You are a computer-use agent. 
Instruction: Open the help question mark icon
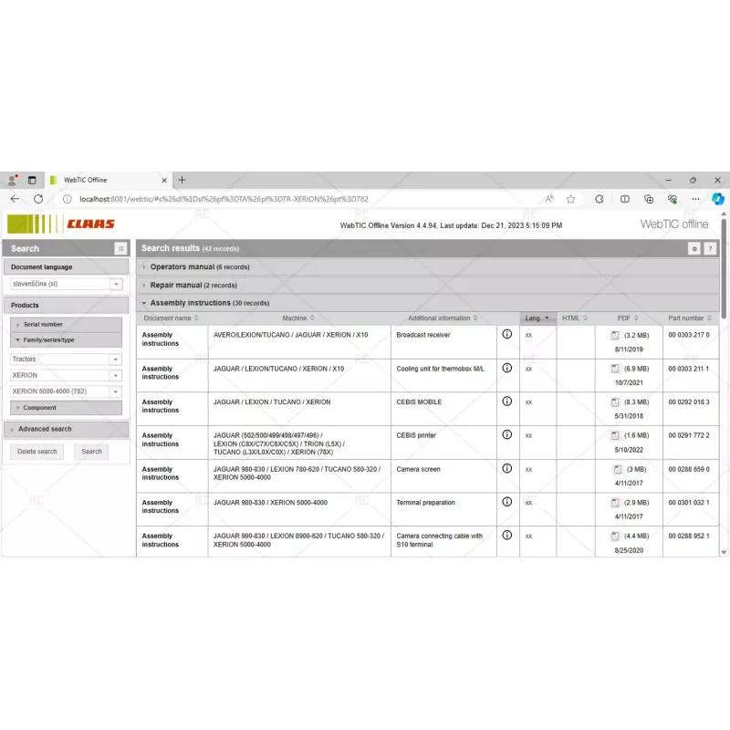point(710,247)
